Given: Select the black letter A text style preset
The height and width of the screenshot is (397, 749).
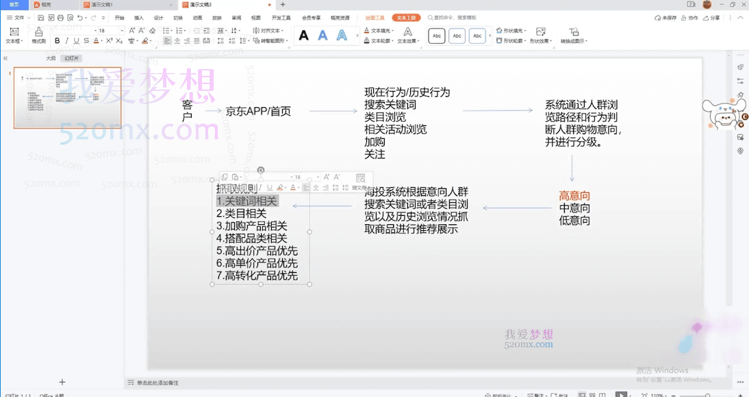Looking at the screenshot, I should (304, 36).
